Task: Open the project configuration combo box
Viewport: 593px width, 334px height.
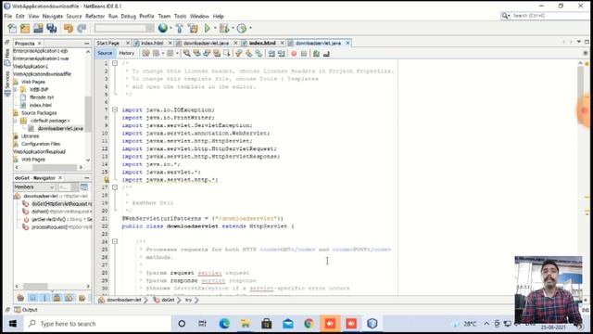Action: (124, 28)
